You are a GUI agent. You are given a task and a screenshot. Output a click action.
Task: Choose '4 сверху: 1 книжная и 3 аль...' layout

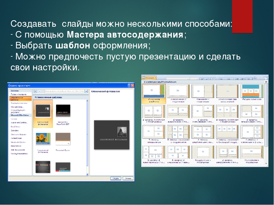pyautogui.click(x=252, y=134)
